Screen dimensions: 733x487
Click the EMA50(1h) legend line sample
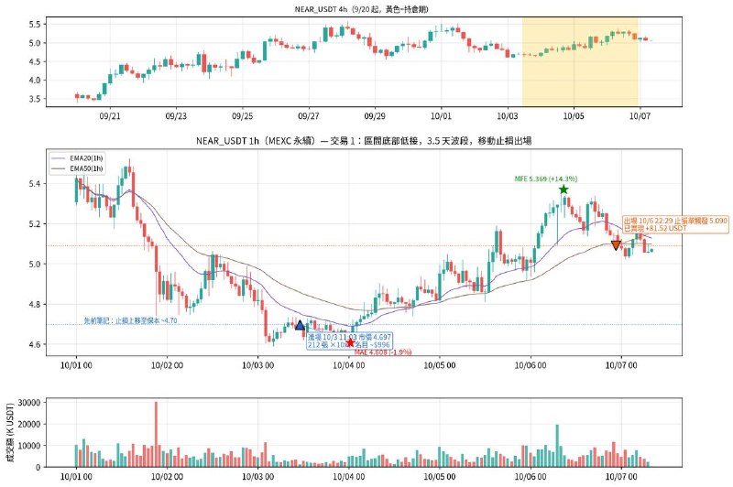(59, 168)
